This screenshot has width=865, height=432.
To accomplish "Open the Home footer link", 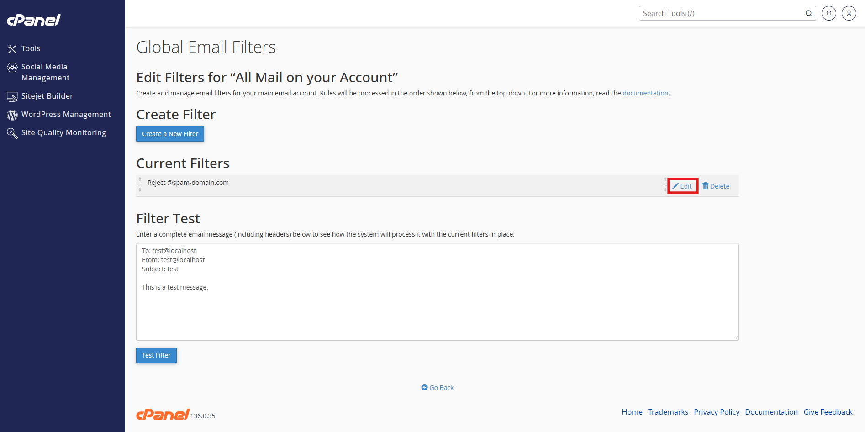I will pos(632,412).
